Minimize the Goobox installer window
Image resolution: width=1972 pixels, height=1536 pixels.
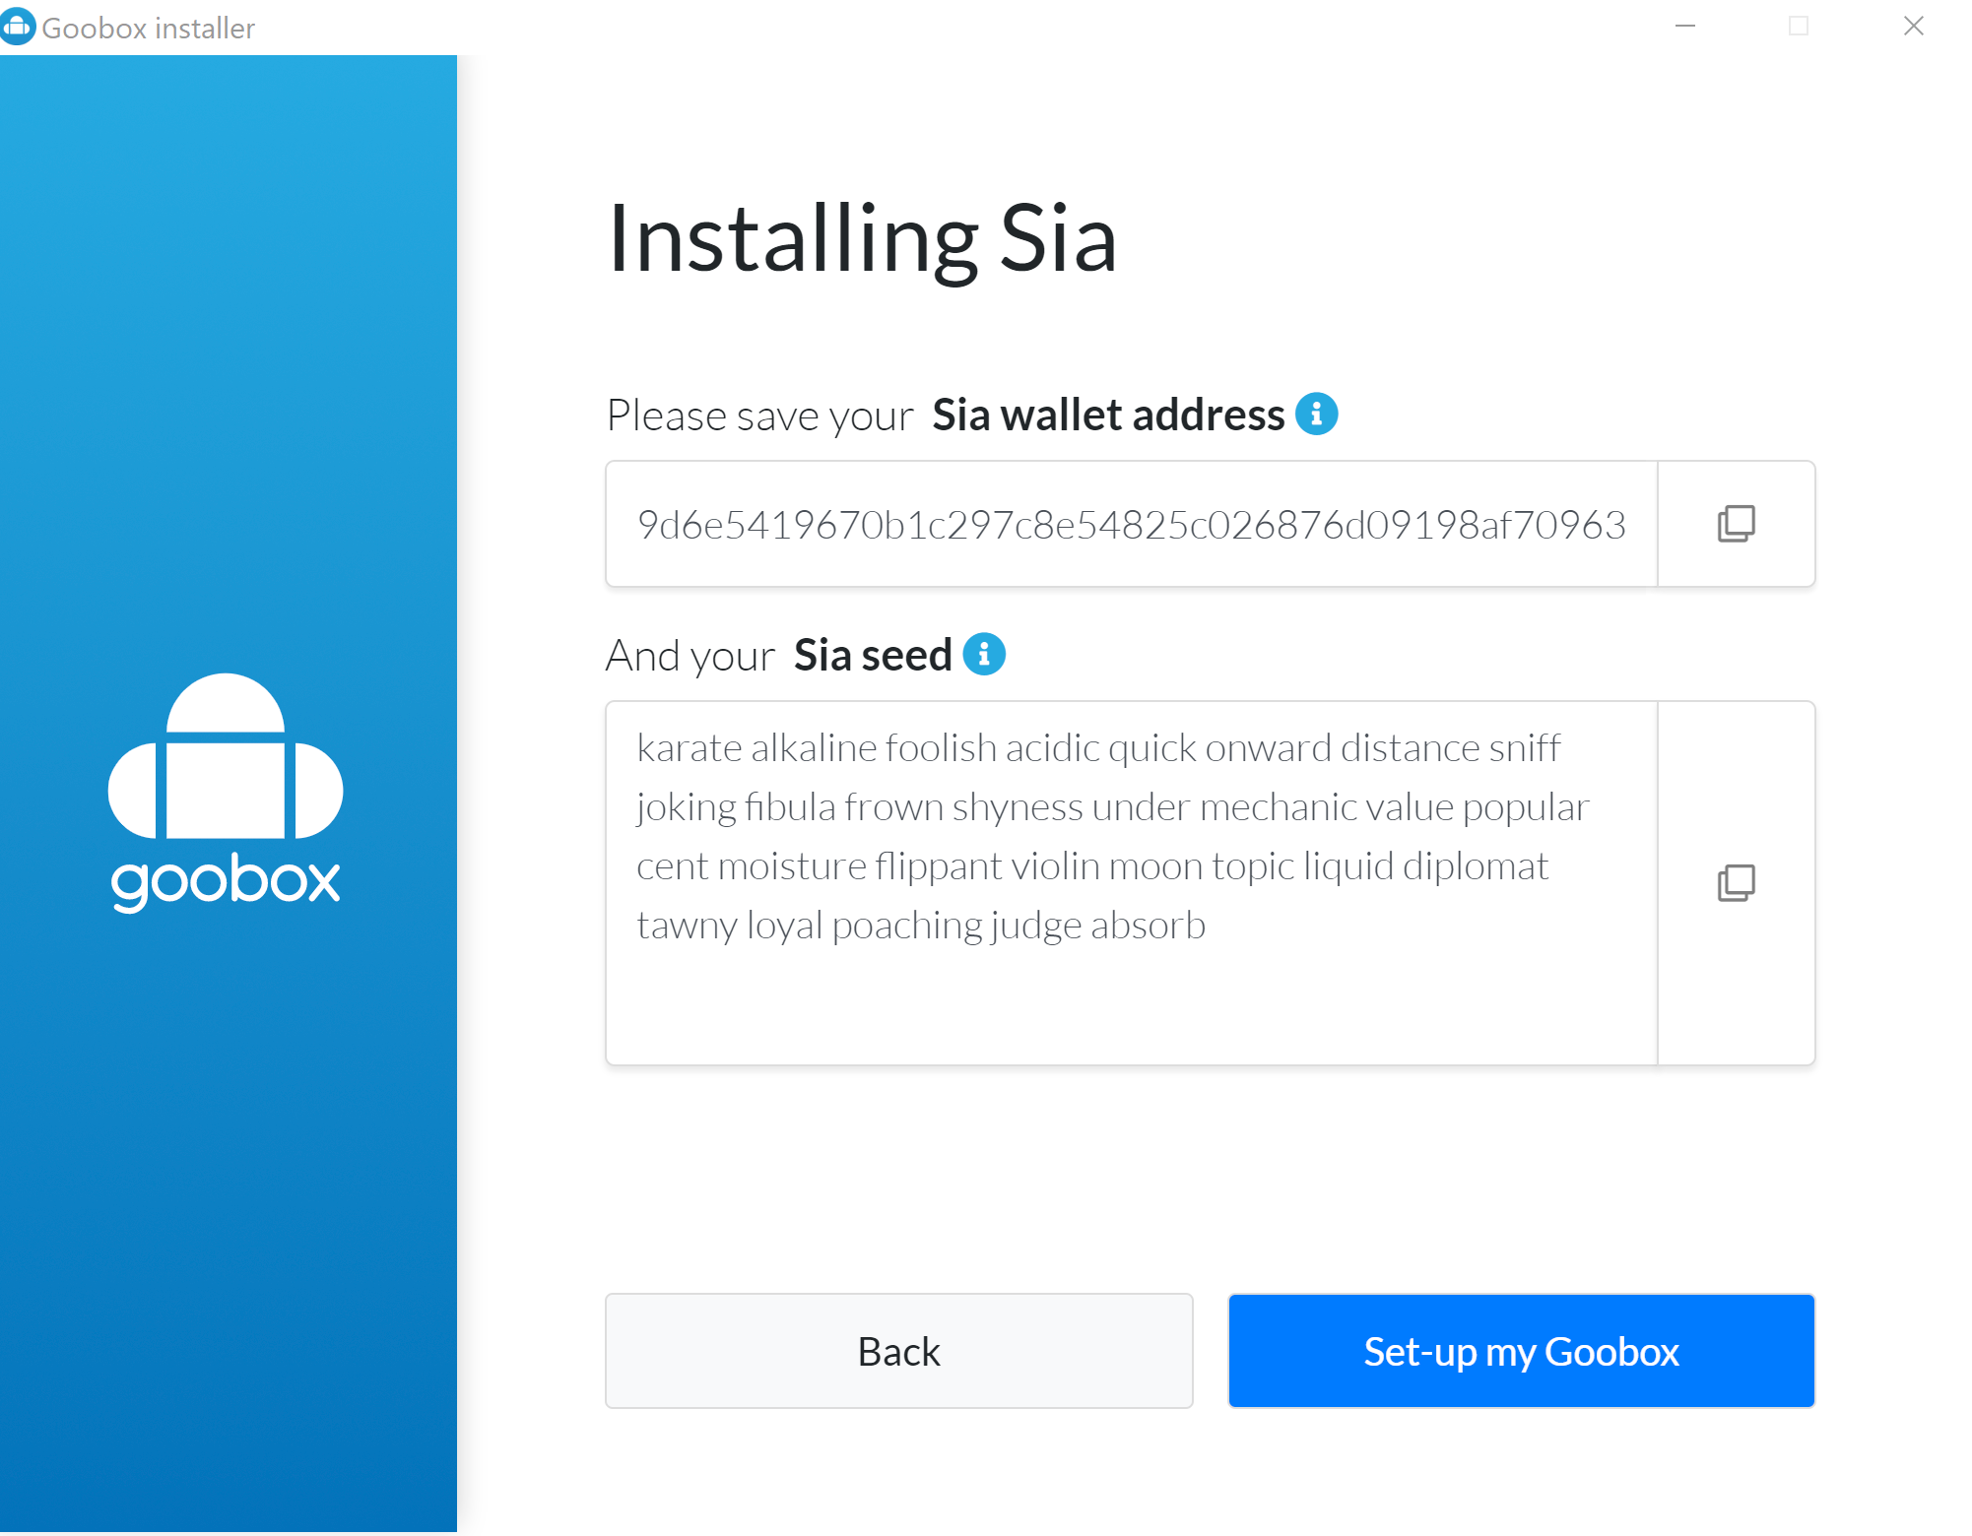click(1685, 27)
